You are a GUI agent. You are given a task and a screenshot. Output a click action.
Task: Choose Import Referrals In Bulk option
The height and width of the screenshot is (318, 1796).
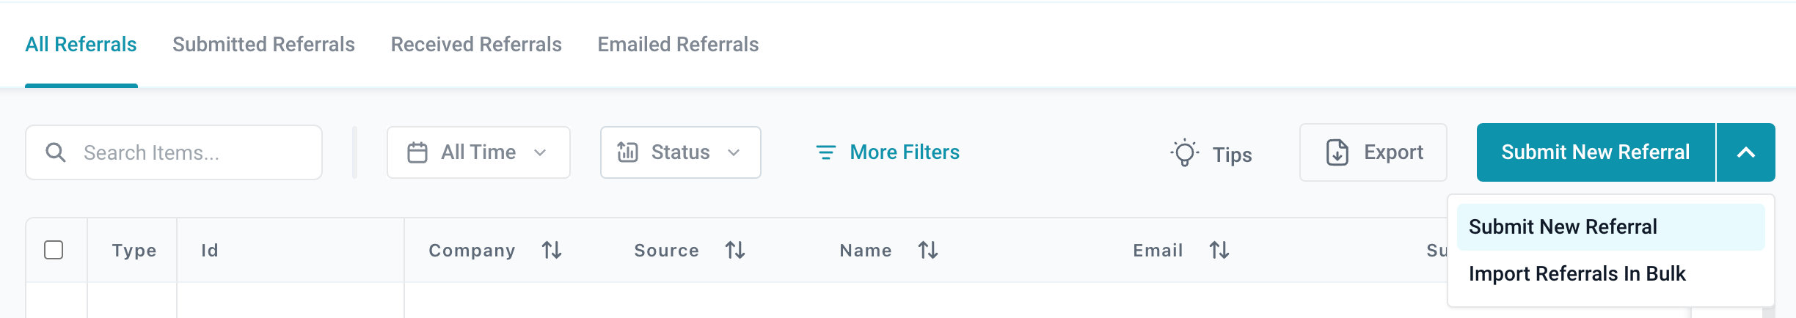point(1577,274)
